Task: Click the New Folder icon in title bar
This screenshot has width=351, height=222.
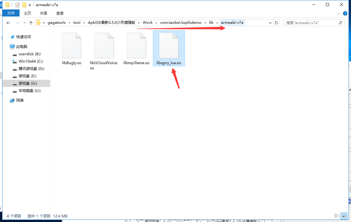Action: tap(24, 5)
